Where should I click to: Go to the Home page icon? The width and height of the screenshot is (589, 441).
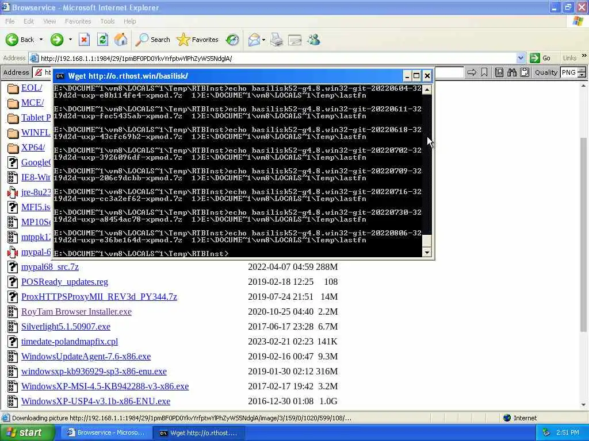click(x=121, y=40)
